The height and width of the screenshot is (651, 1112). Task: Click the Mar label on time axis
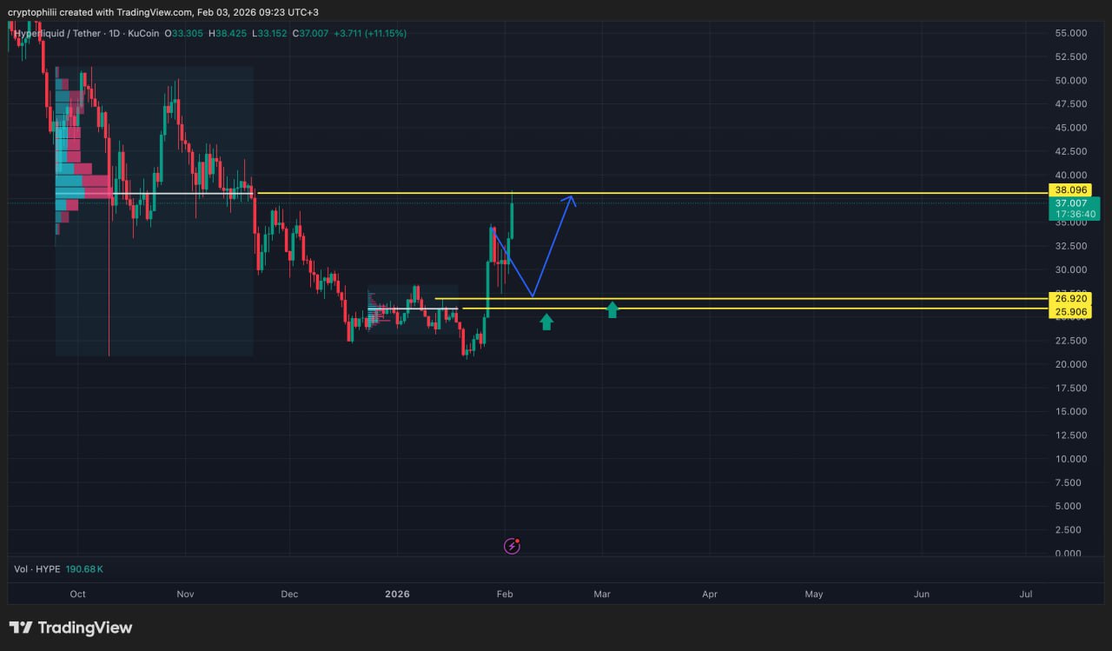(602, 595)
